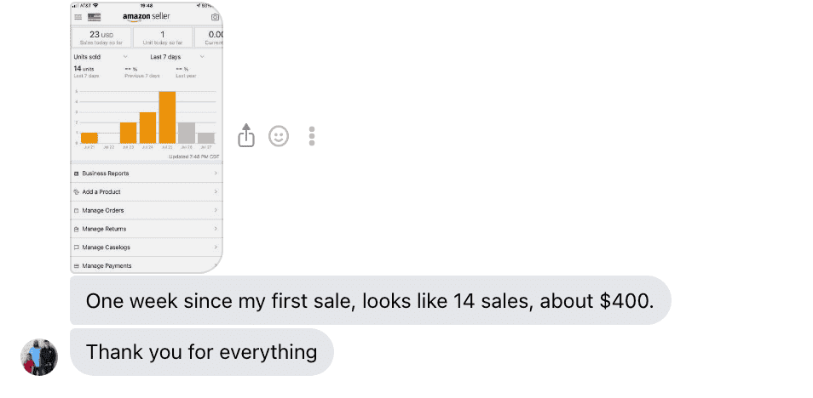Open the emoji reaction picker
Screen dimensions: 813x398
coord(279,136)
